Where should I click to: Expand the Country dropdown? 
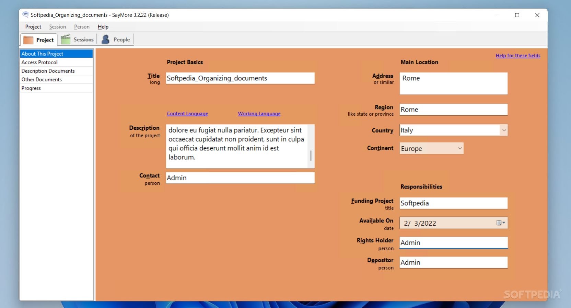coord(504,130)
